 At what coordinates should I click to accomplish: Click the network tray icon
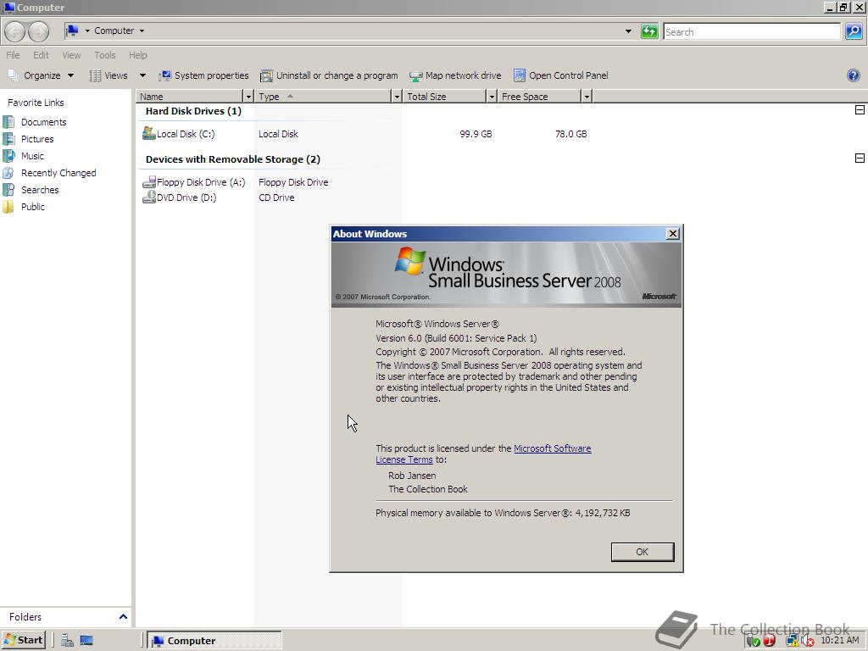click(793, 641)
